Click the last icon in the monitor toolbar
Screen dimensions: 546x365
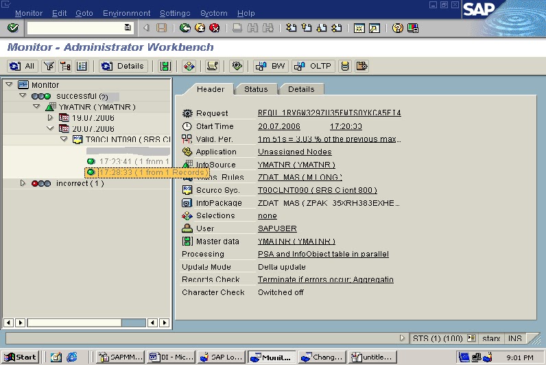[361, 66]
